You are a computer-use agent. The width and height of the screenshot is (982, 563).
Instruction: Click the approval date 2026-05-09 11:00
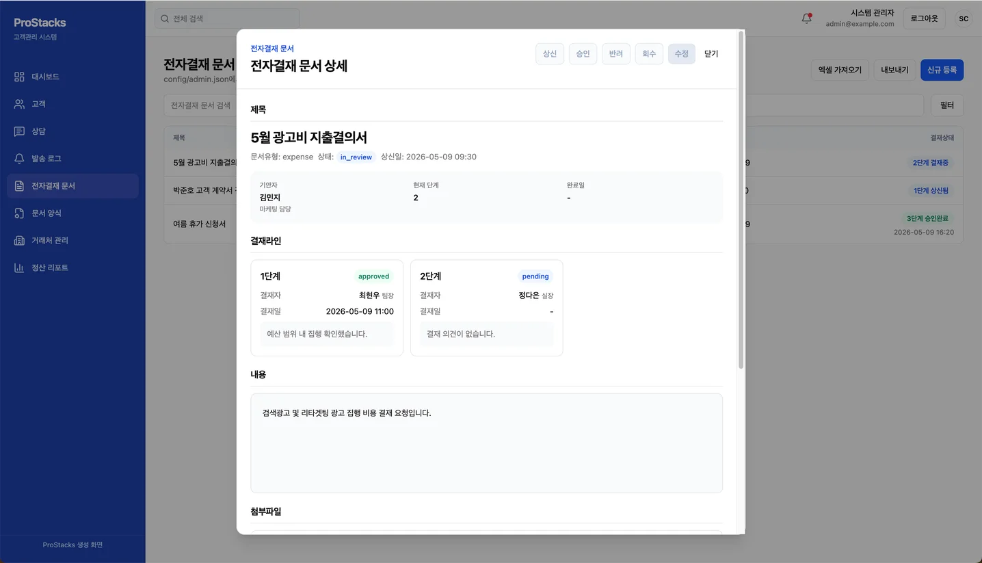click(x=360, y=311)
